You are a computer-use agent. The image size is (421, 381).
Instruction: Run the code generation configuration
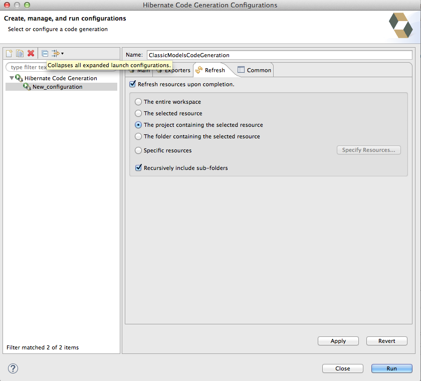392,368
